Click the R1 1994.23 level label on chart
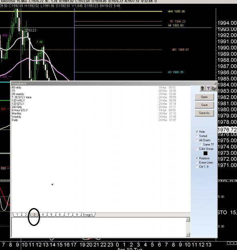The height and width of the screenshot is (250, 237). pos(178,21)
